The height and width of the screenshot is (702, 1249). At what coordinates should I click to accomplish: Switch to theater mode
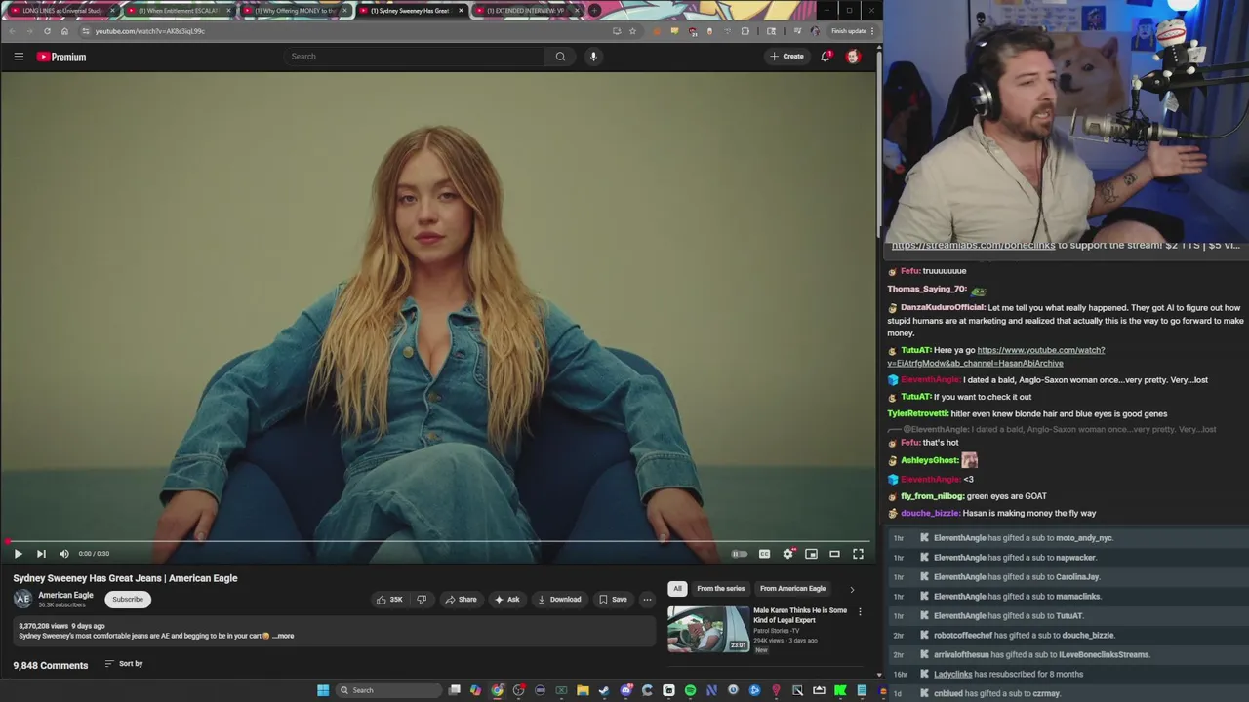[x=834, y=554]
